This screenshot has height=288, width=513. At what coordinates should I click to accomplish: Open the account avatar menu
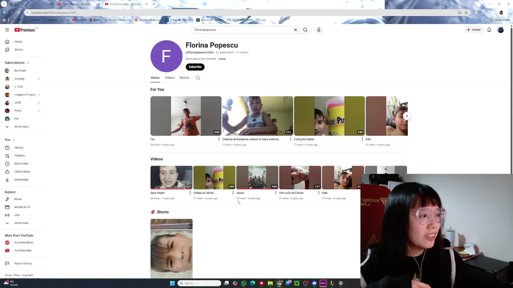coord(501,30)
